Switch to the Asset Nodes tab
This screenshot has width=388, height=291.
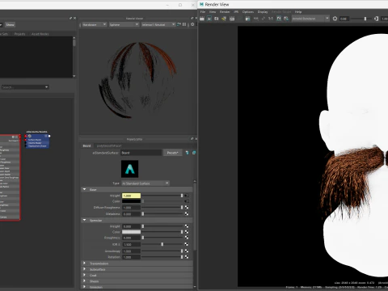point(40,34)
